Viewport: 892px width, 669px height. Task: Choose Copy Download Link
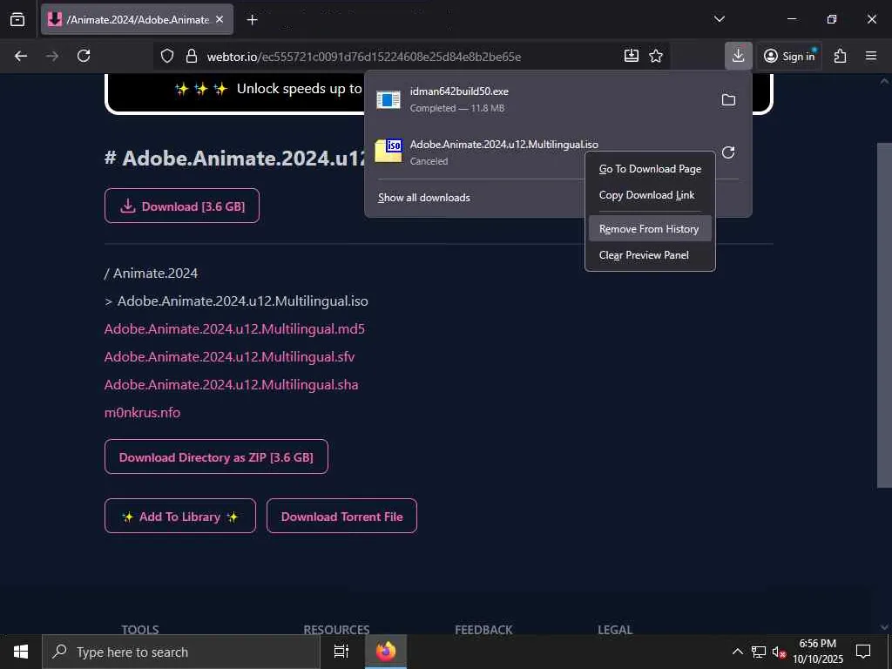pyautogui.click(x=650, y=195)
